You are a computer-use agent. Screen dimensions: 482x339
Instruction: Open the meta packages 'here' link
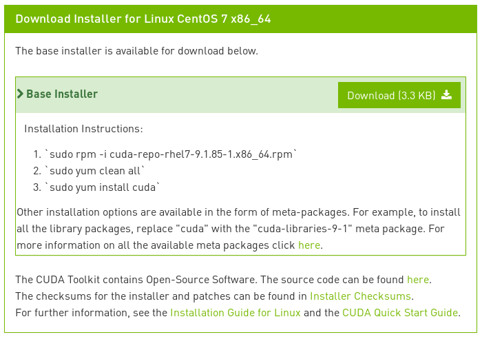pyautogui.click(x=309, y=245)
